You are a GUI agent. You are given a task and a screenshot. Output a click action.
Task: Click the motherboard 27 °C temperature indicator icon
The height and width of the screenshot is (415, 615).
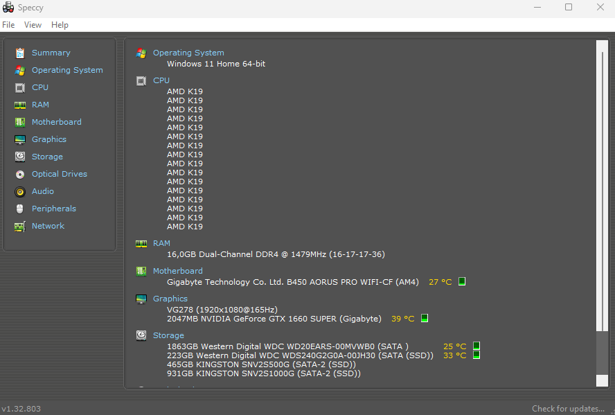pyautogui.click(x=462, y=281)
